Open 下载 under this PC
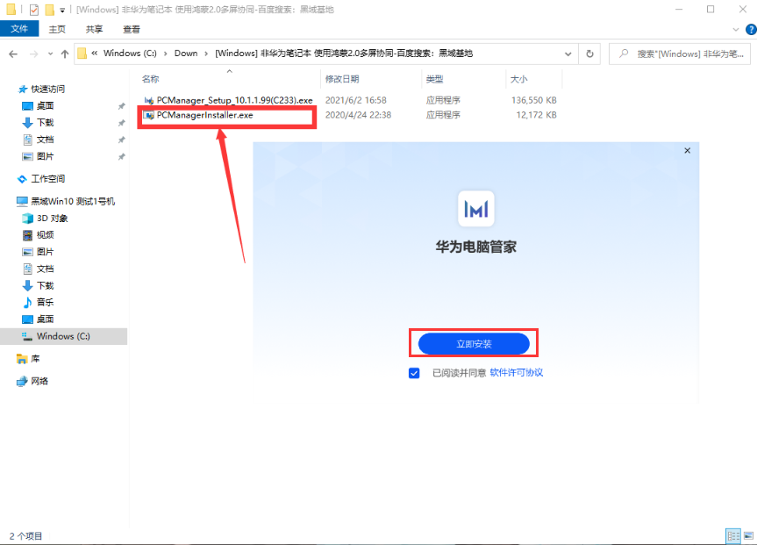 coord(45,285)
